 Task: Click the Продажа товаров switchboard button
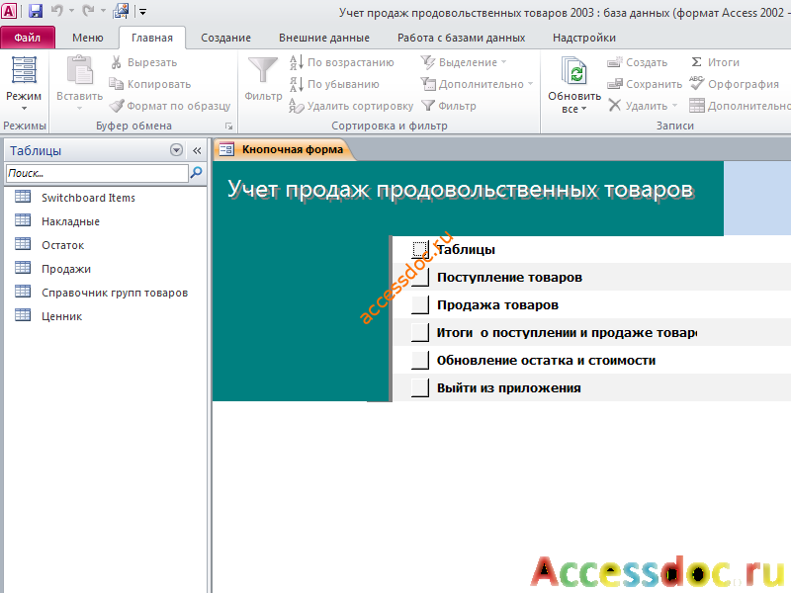pos(420,305)
